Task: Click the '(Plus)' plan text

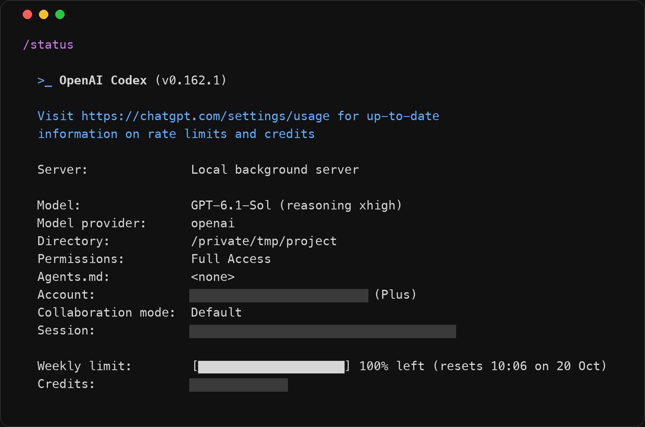Action: tap(396, 295)
